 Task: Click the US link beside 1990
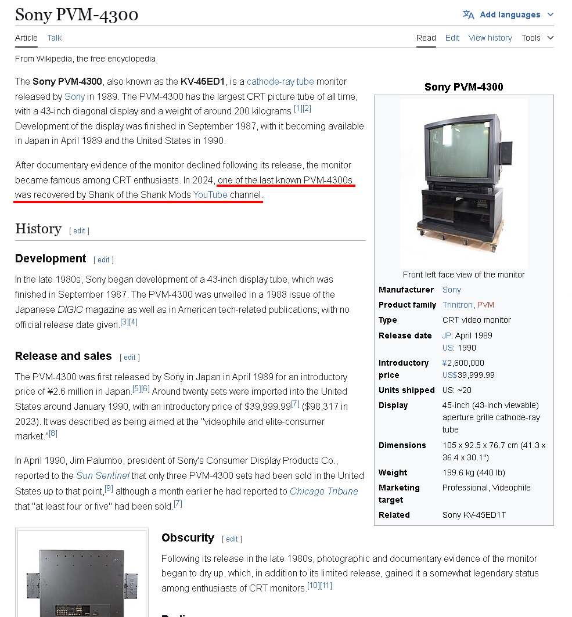[x=448, y=348]
